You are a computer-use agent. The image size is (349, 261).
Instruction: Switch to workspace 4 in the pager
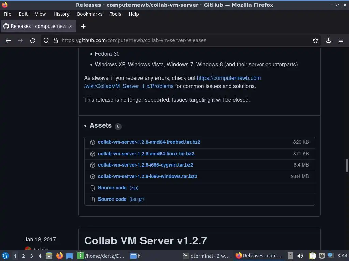click(40, 256)
